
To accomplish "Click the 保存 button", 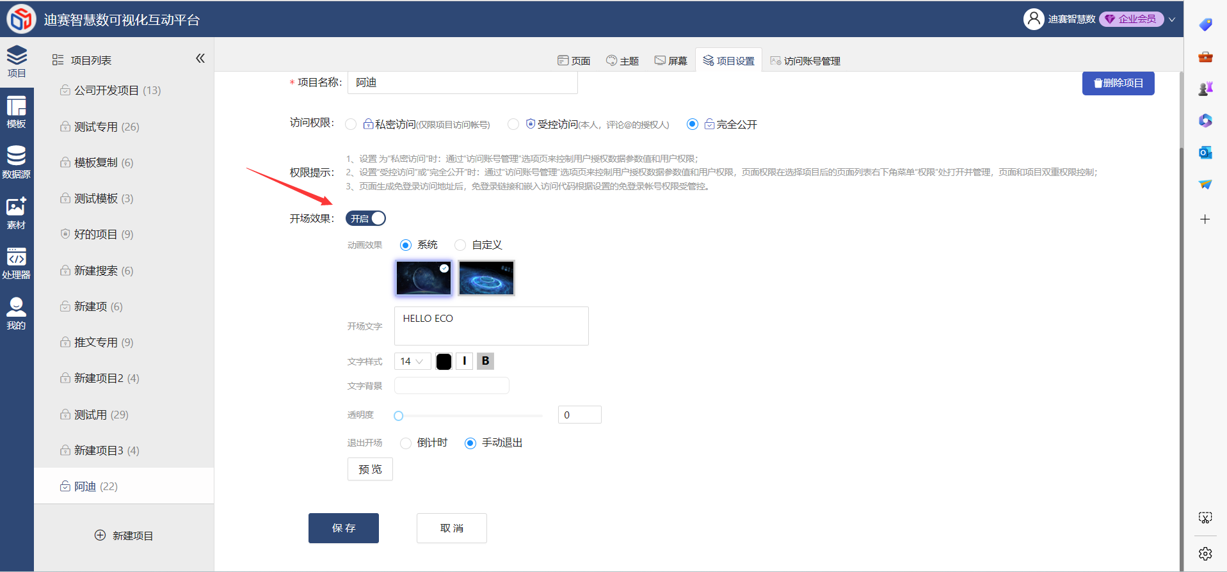I will (344, 528).
